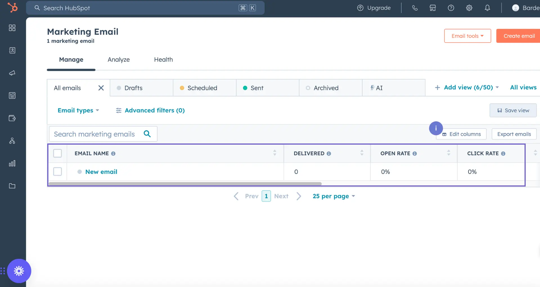Select the AI view tab
540x287 pixels.
coord(393,88)
